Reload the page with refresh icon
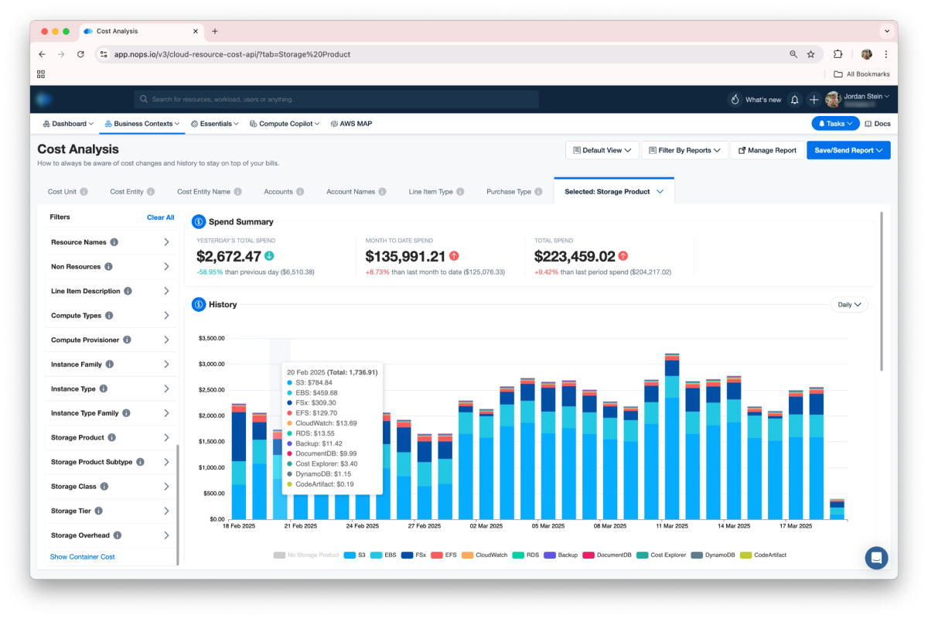Screen dimensions: 928x619 click(x=80, y=54)
